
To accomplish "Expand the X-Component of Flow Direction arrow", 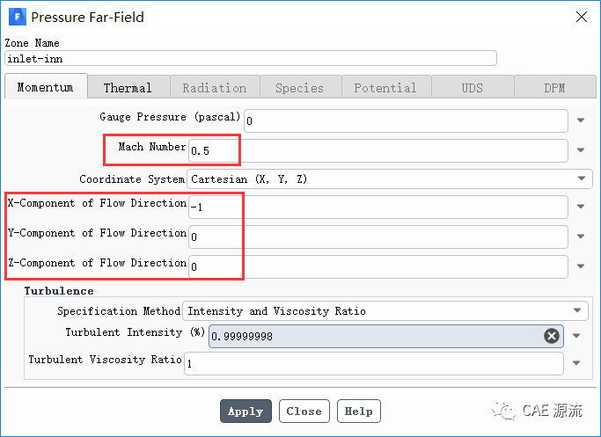I will click(x=580, y=208).
